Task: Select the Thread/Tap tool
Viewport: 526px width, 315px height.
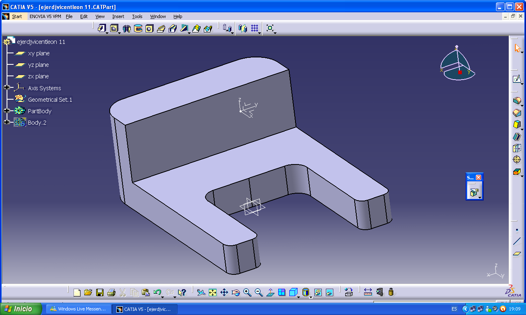Action: (517, 160)
